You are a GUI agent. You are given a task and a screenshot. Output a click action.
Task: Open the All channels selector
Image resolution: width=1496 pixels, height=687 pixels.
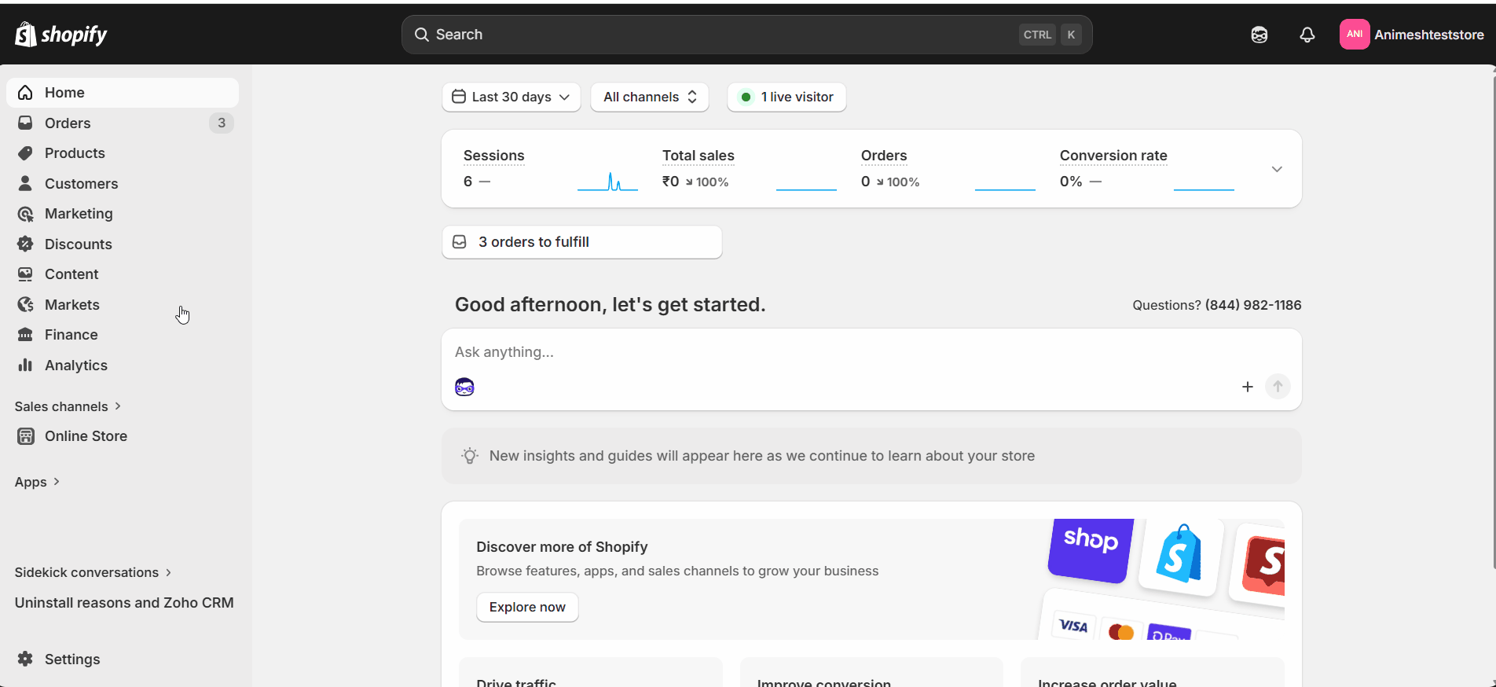click(650, 97)
